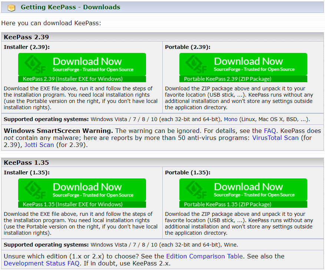Click the Windows SmartScreen Warning. bold text
This screenshot has height=271, width=325.
point(59,131)
